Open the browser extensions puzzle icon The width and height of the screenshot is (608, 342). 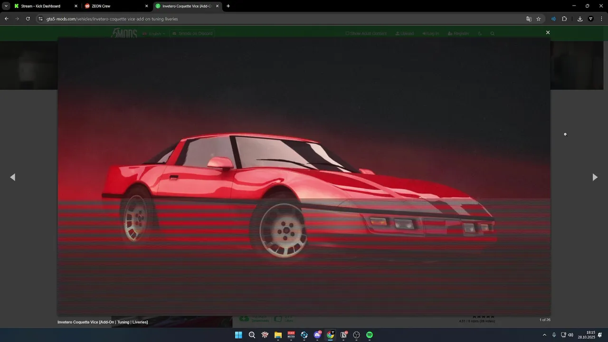564,19
